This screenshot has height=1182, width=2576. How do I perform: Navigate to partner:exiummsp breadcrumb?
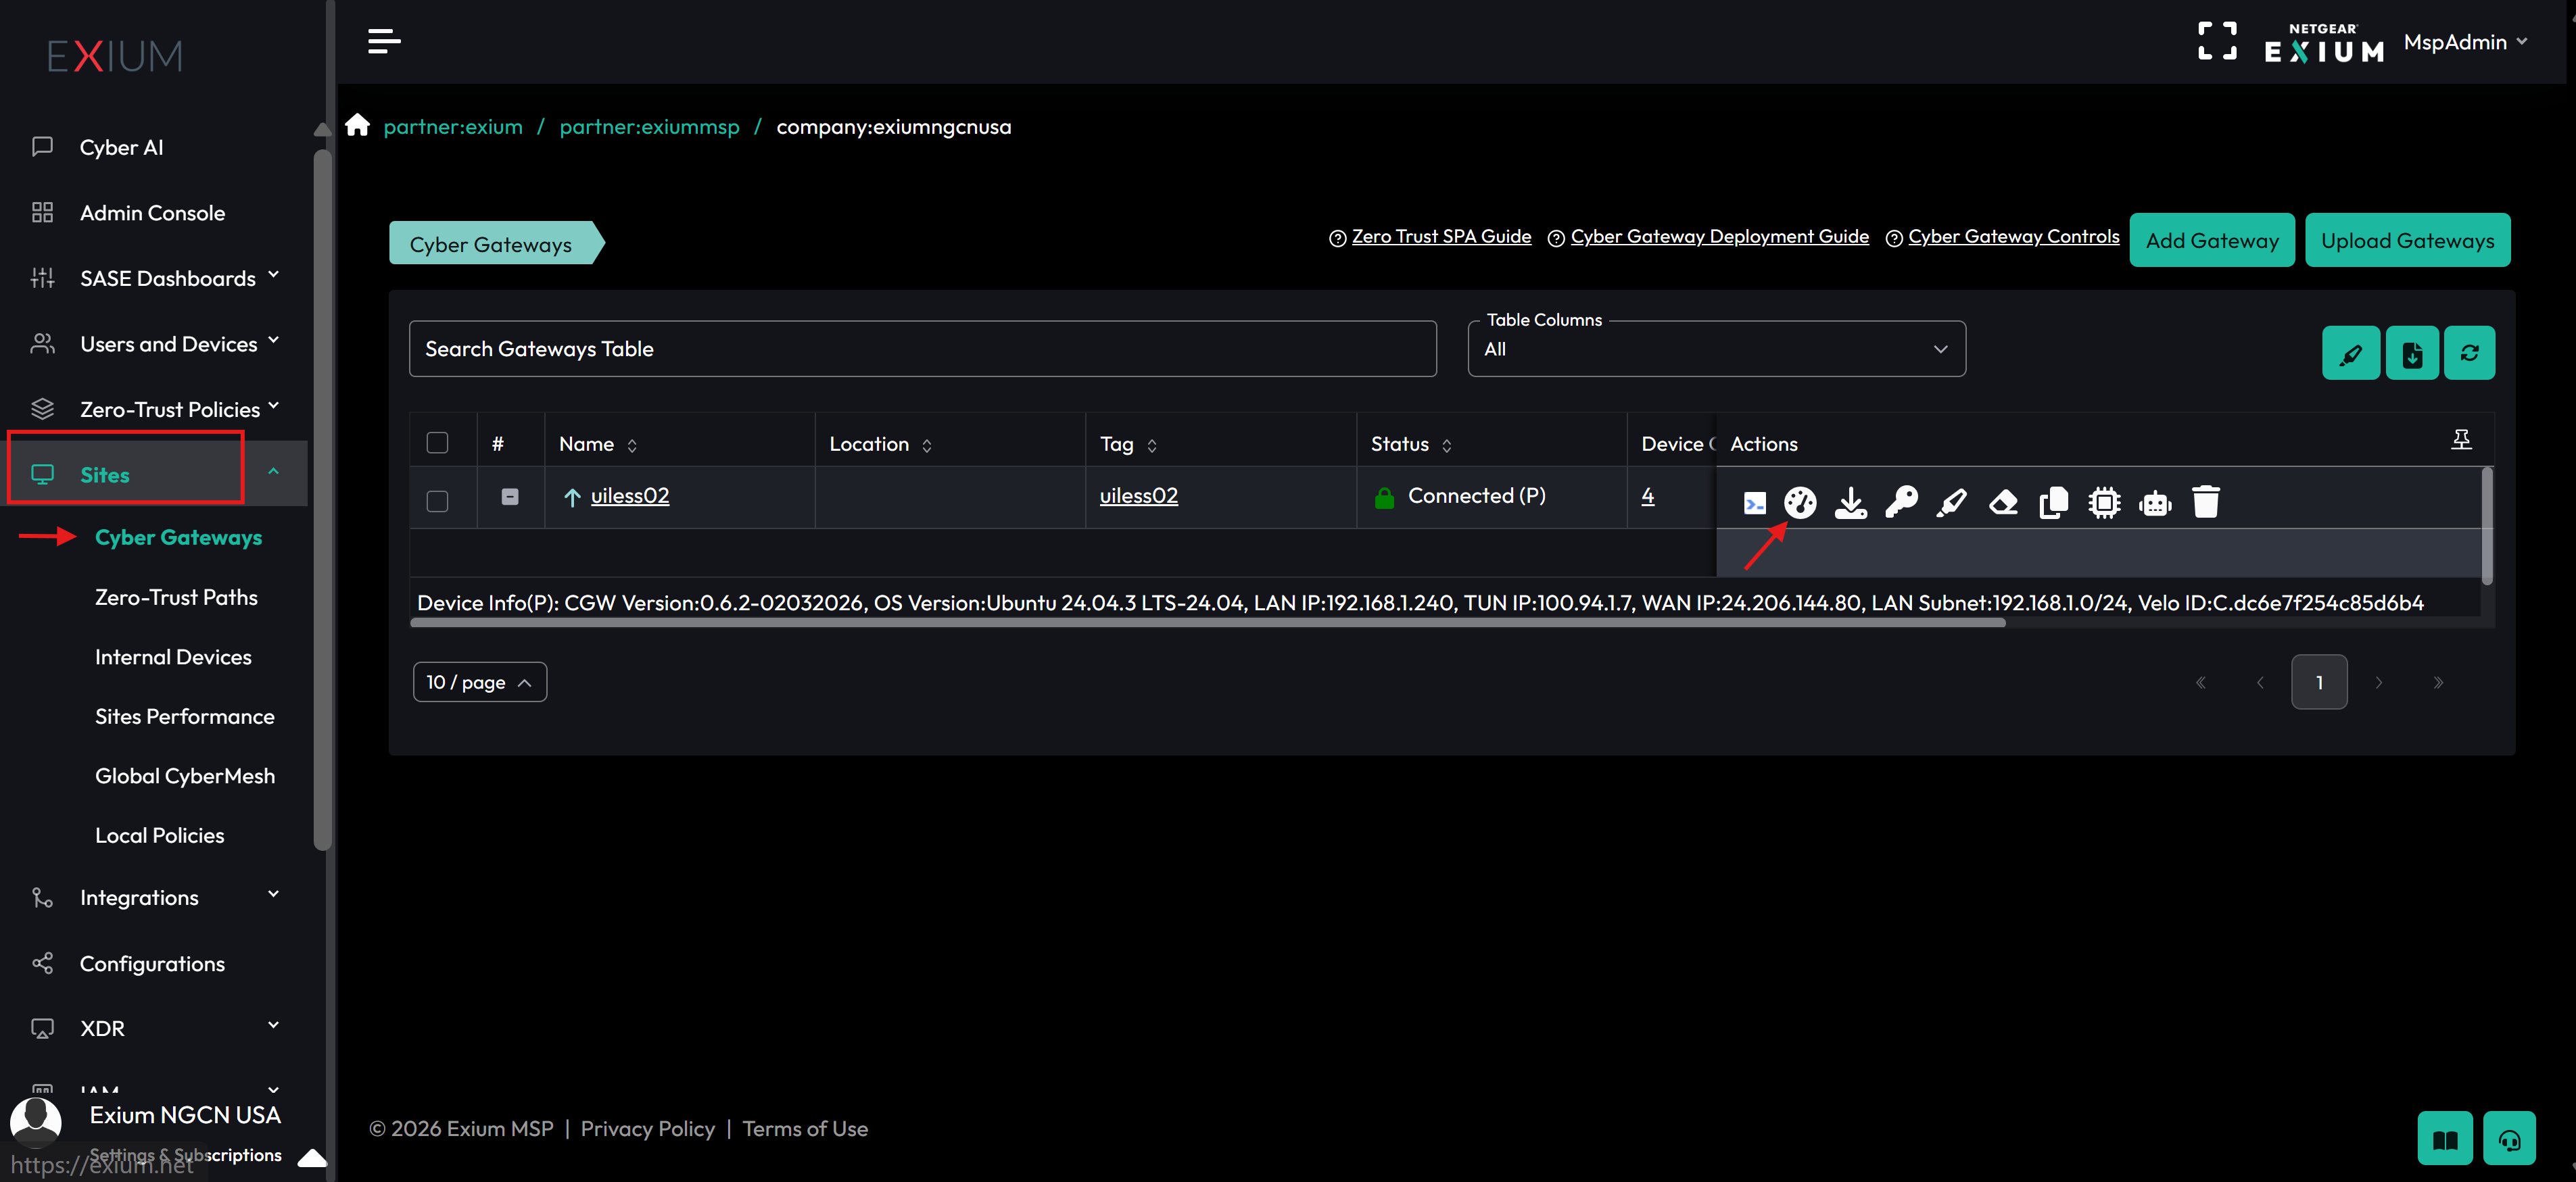click(x=649, y=127)
